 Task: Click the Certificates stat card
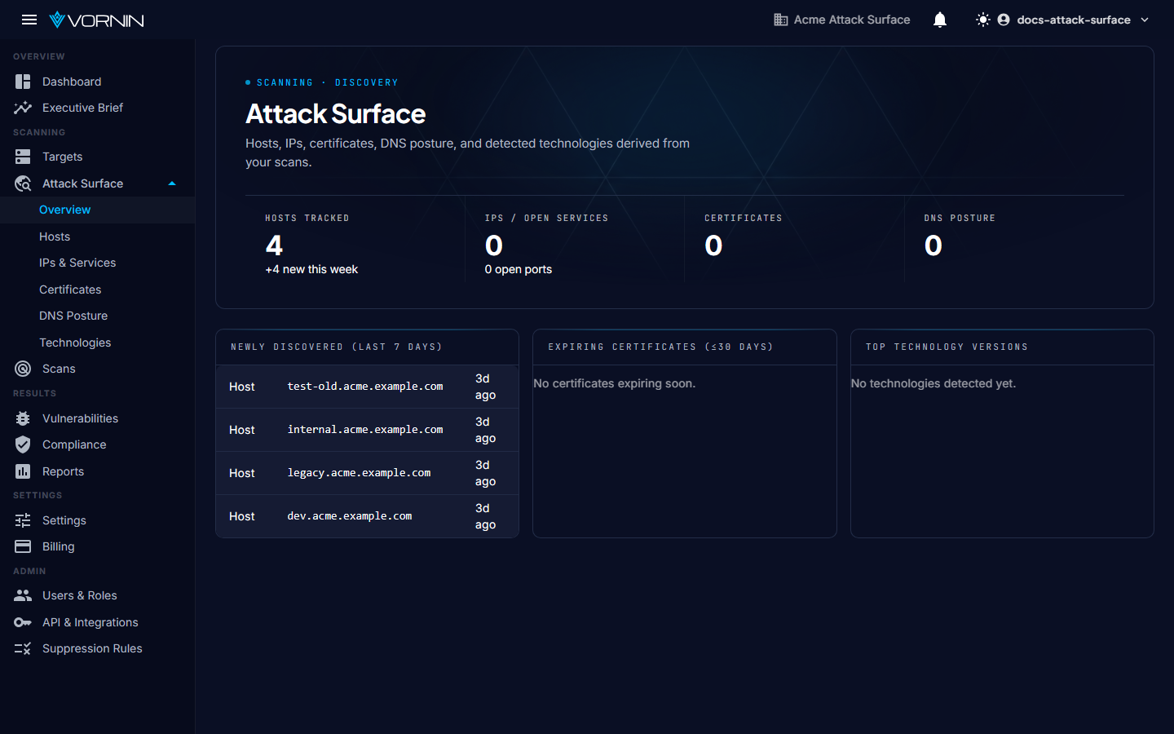[x=794, y=238]
